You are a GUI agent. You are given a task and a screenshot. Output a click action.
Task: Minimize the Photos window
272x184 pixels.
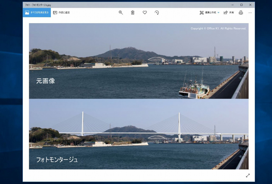pos(232,5)
